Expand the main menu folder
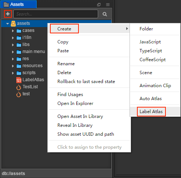181x178 pixels. point(13,52)
